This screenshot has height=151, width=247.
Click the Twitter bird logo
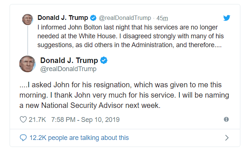[x=227, y=18]
